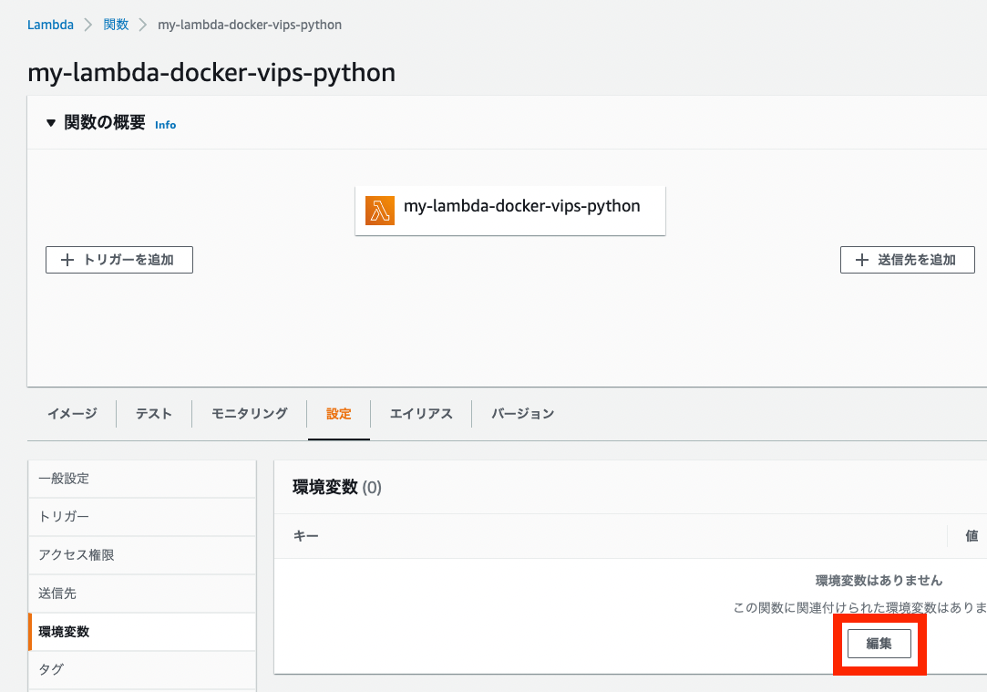Screen dimensions: 987x692
Task: Click the orange Lambda function icon
Action: [379, 211]
